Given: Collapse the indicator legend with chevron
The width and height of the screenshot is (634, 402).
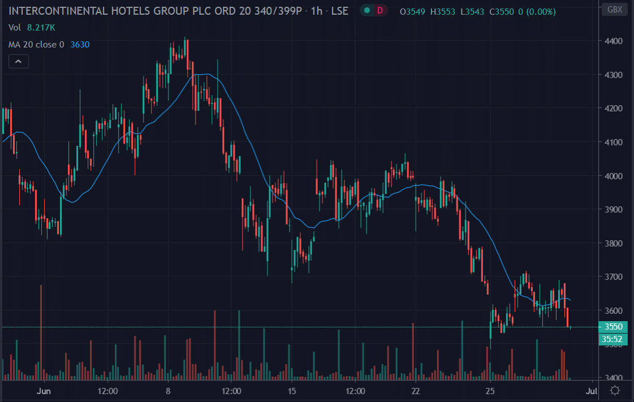Looking at the screenshot, I should click(x=18, y=62).
